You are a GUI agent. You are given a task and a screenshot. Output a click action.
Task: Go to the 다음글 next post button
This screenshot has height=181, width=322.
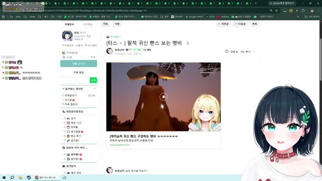coord(240,24)
